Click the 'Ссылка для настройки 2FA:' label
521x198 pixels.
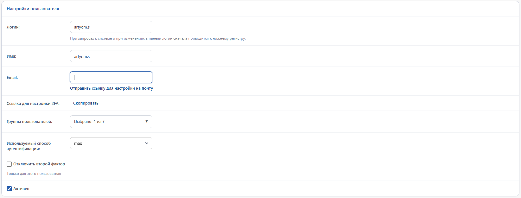tap(33, 104)
